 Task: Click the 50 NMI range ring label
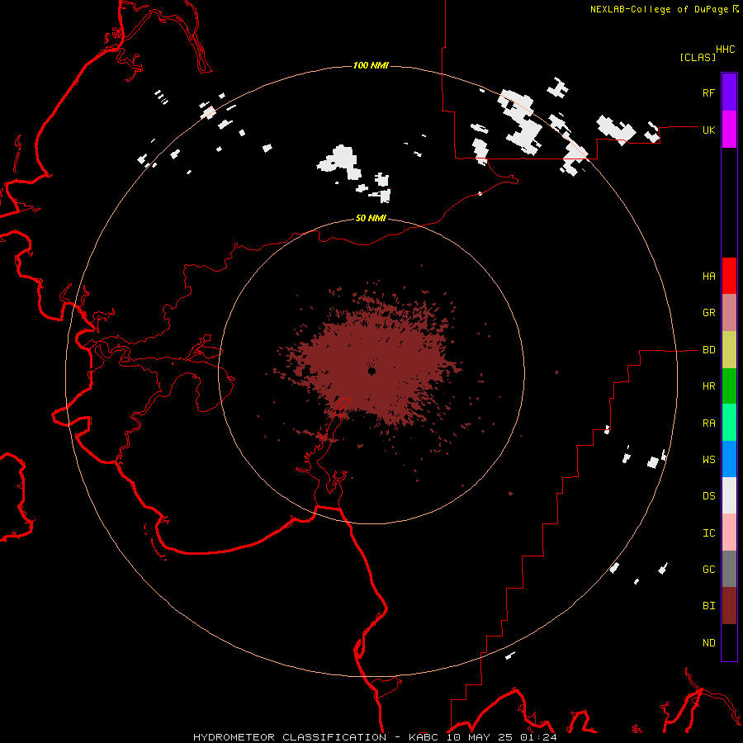click(371, 219)
